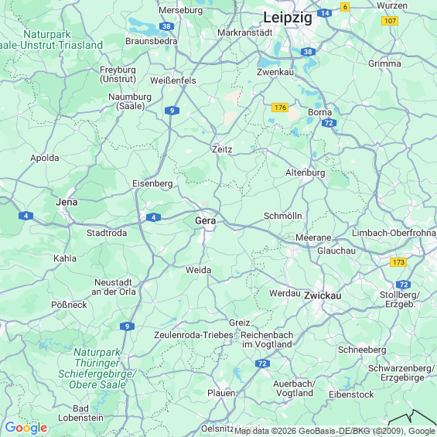The image size is (437, 437).
Task: Click the A4 shield west of Gera
Action: pos(153,217)
